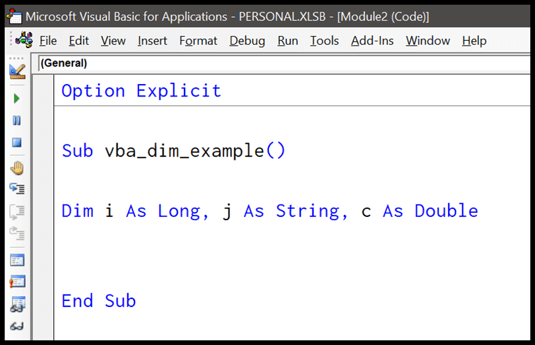Run the macro with the green play icon
The height and width of the screenshot is (345, 535).
[x=17, y=99]
